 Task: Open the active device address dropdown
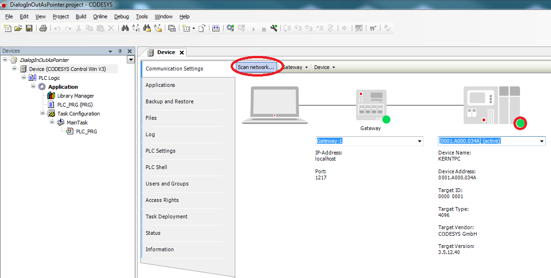click(541, 141)
